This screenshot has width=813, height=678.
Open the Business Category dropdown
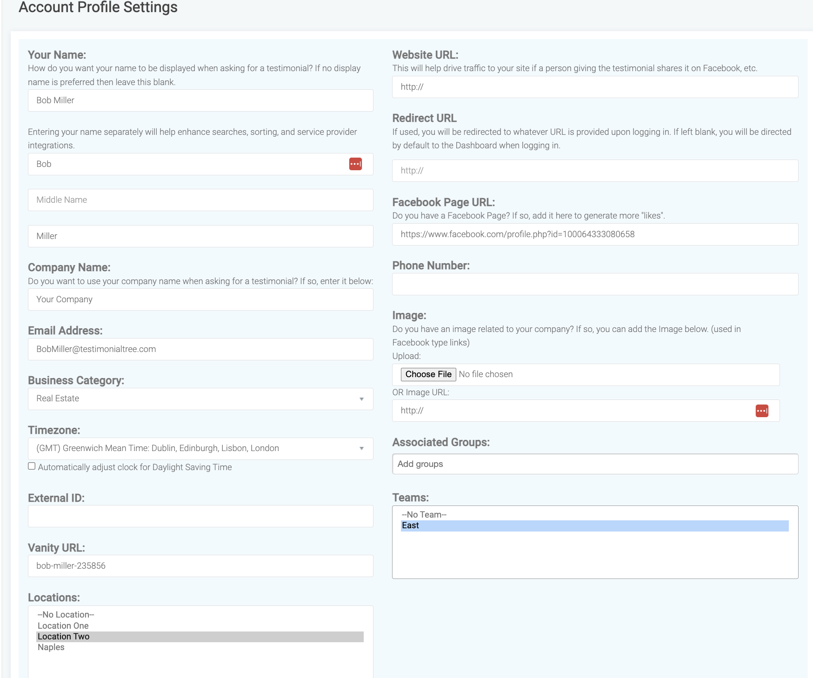tap(200, 399)
